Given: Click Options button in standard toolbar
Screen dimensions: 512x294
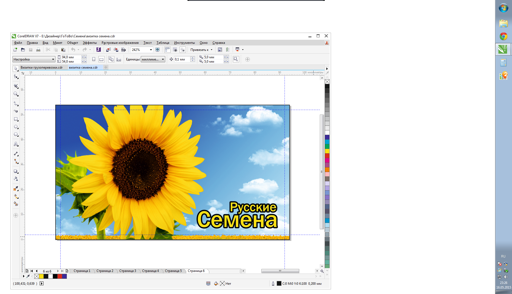Looking at the screenshot, I should pyautogui.click(x=228, y=50).
